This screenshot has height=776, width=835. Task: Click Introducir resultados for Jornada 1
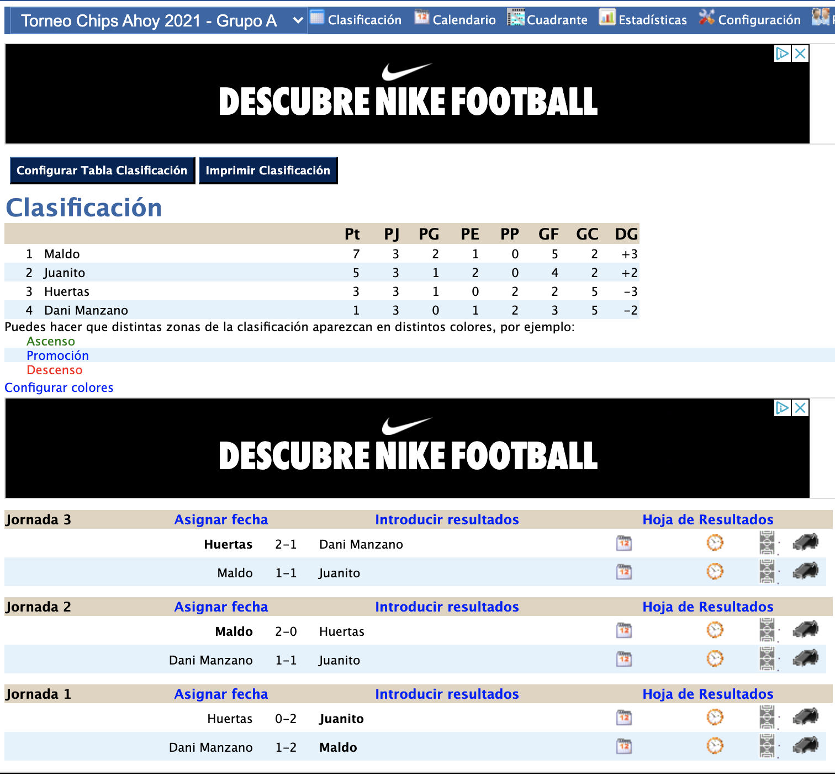(x=447, y=694)
